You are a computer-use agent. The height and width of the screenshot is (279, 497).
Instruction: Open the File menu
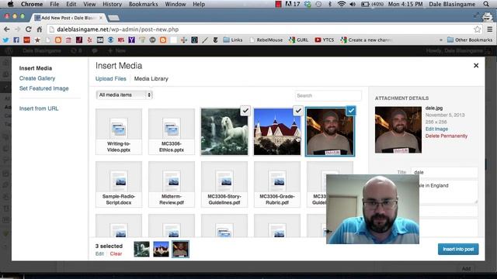click(54, 4)
